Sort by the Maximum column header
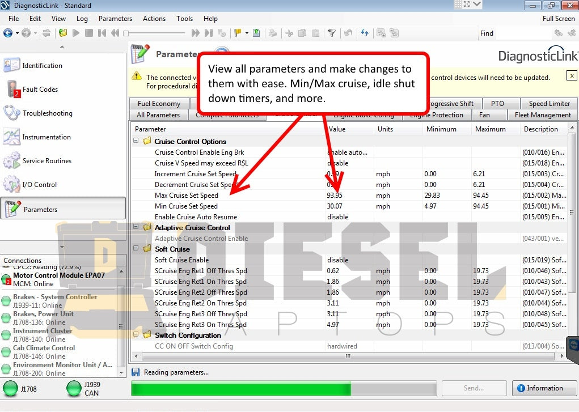Image resolution: width=579 pixels, height=412 pixels. tap(495, 129)
